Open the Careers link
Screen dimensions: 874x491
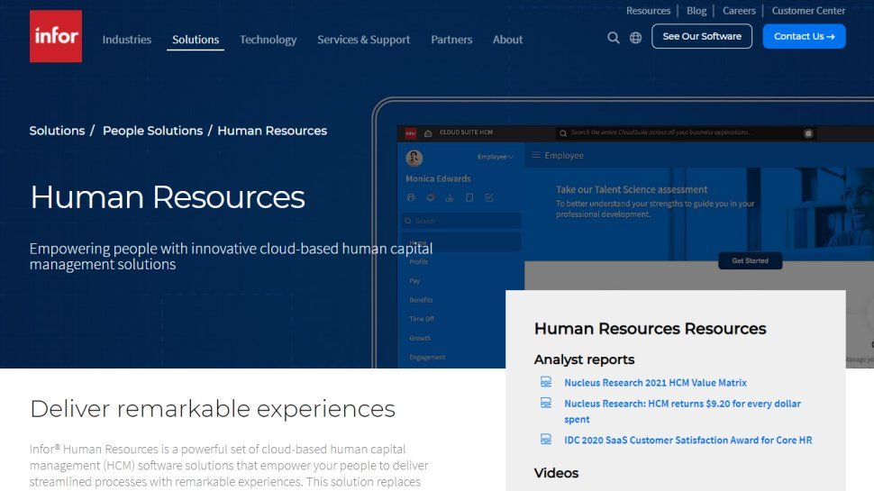(739, 11)
